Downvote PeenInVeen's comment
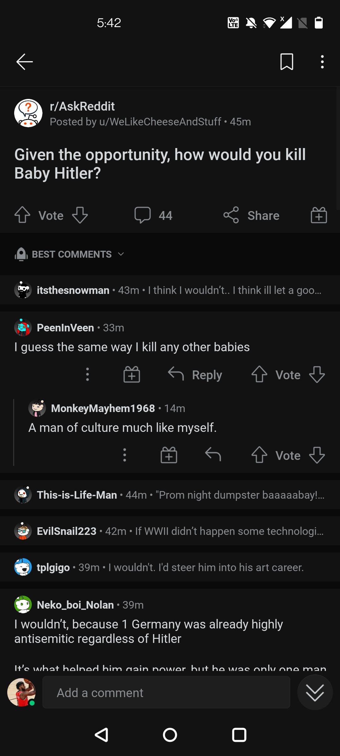 coord(317,375)
